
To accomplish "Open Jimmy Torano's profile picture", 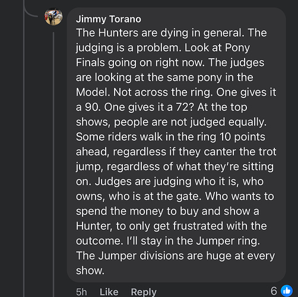I will coord(53,17).
